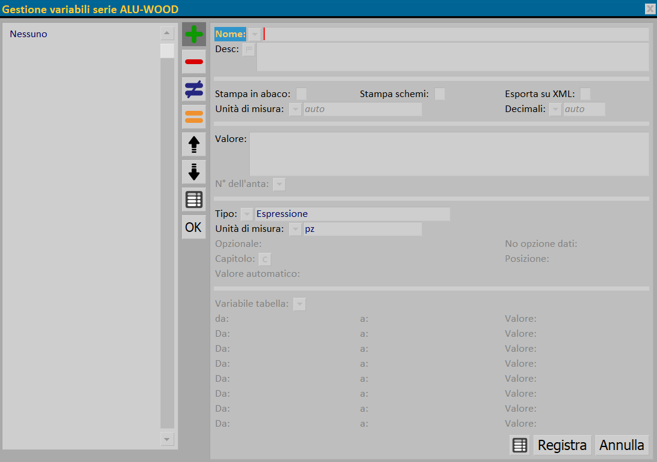Screen dimensions: 657x462
Task: Enable the Stampa in abaco checkbox
Action: tap(301, 94)
